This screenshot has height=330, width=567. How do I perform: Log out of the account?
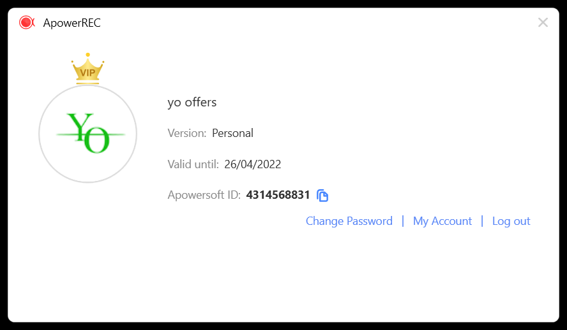click(511, 221)
